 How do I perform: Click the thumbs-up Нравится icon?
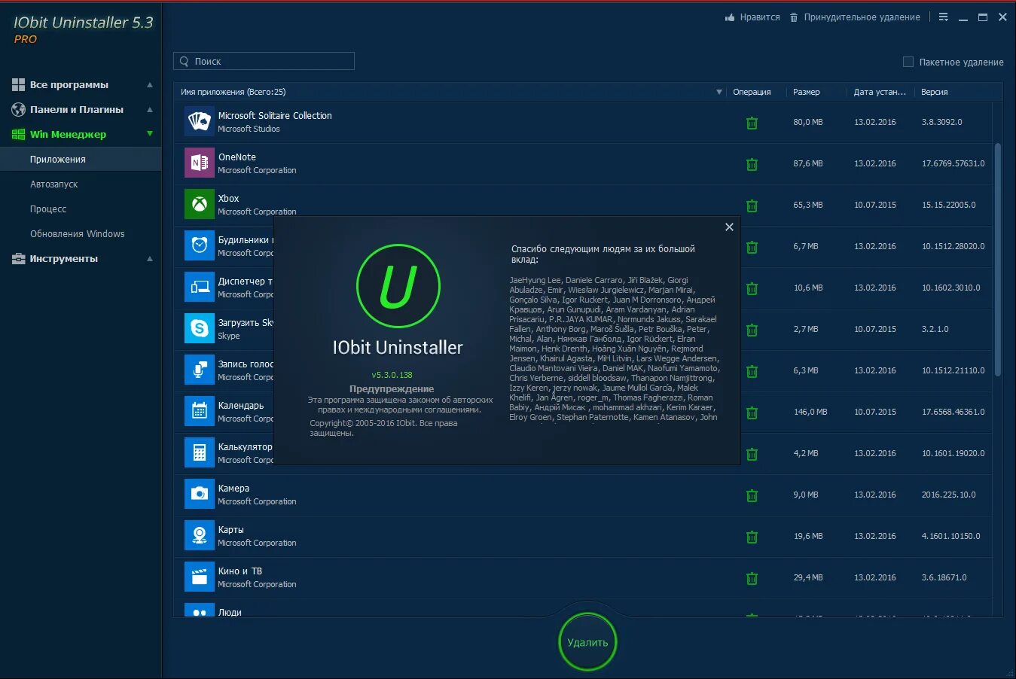[729, 17]
